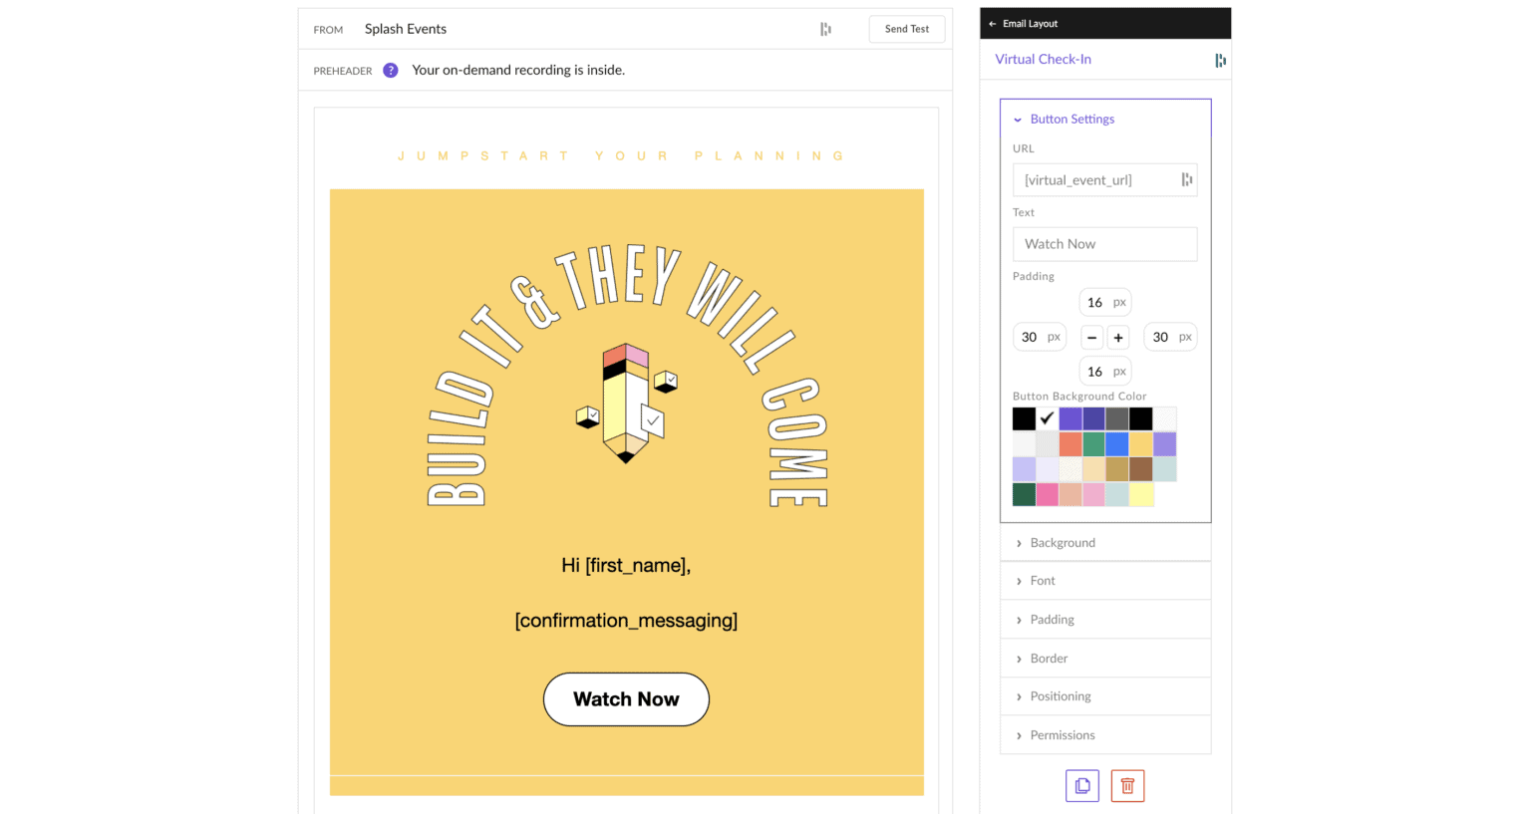The width and height of the screenshot is (1531, 814).
Task: Click the dynamic tag icon in URL field
Action: pos(1186,180)
